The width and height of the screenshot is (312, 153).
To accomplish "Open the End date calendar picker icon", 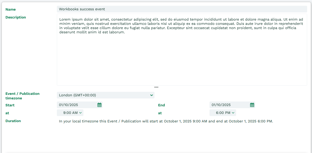I will 252,105.
